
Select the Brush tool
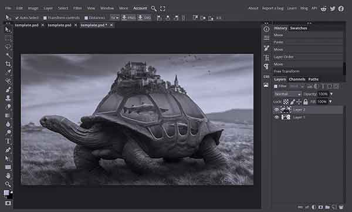[8, 90]
